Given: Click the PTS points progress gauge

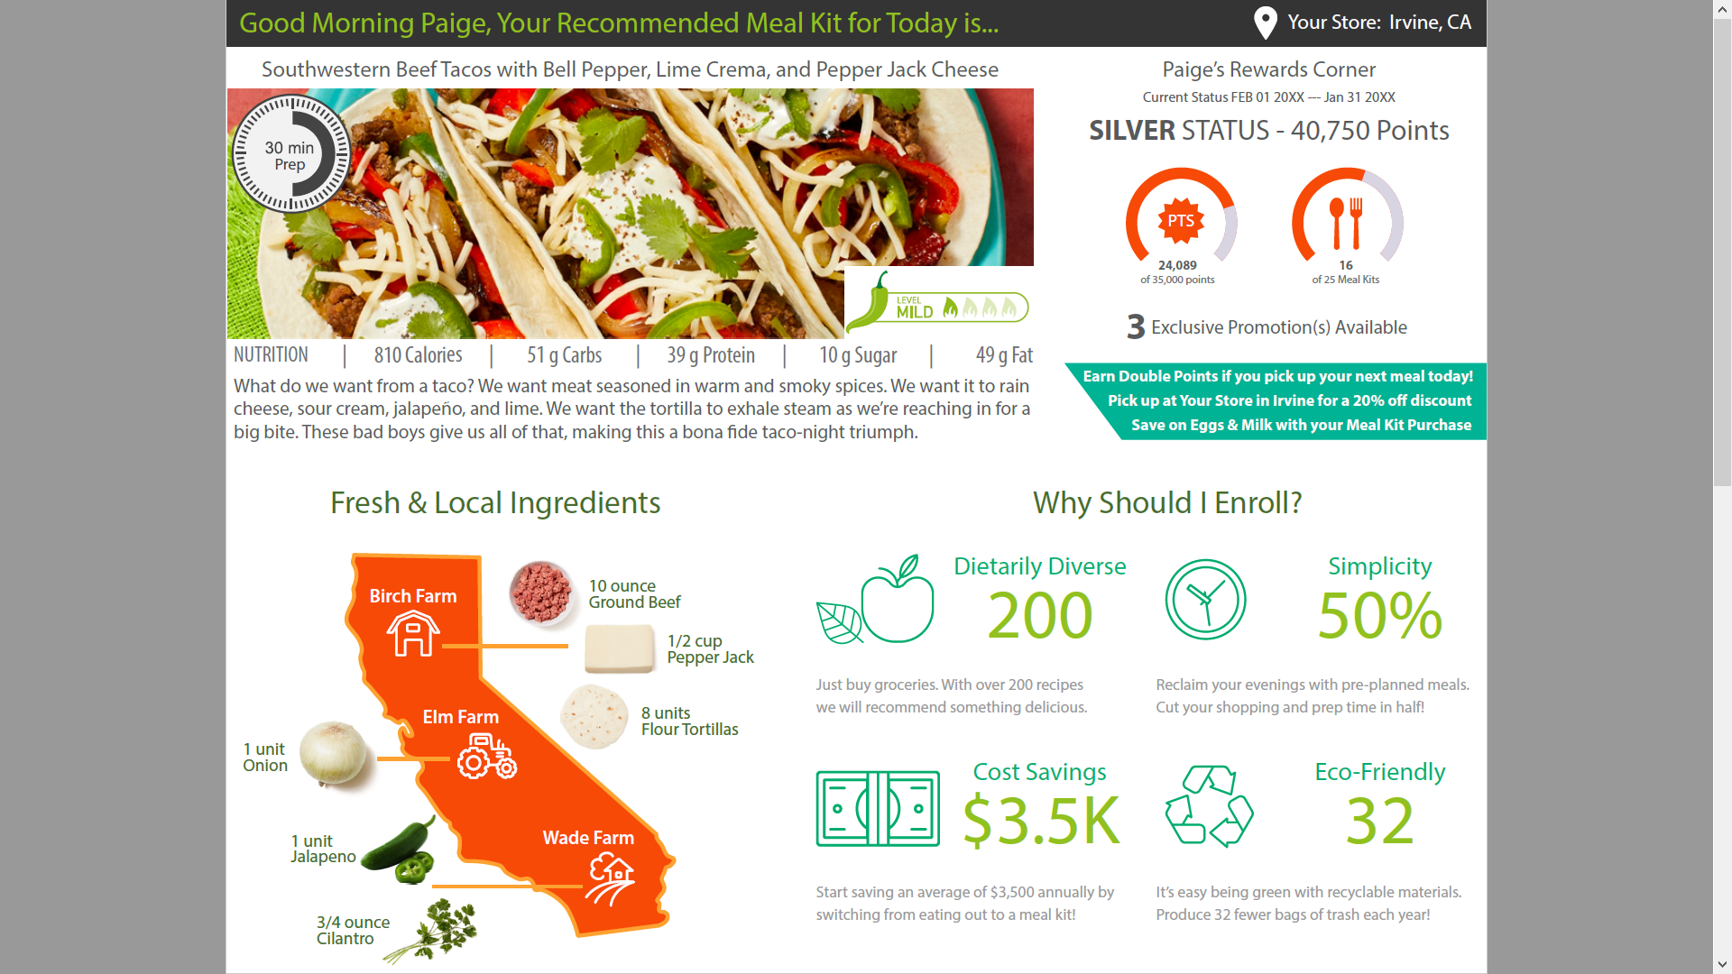Looking at the screenshot, I should pyautogui.click(x=1181, y=221).
